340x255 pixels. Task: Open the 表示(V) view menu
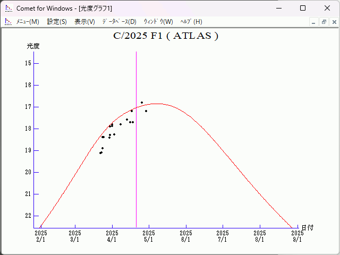[x=84, y=22]
